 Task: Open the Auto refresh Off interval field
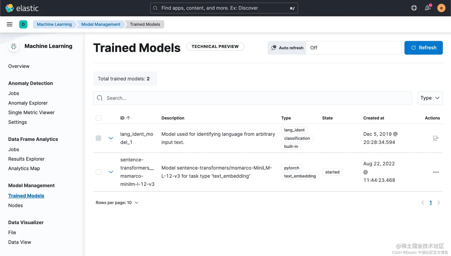354,48
